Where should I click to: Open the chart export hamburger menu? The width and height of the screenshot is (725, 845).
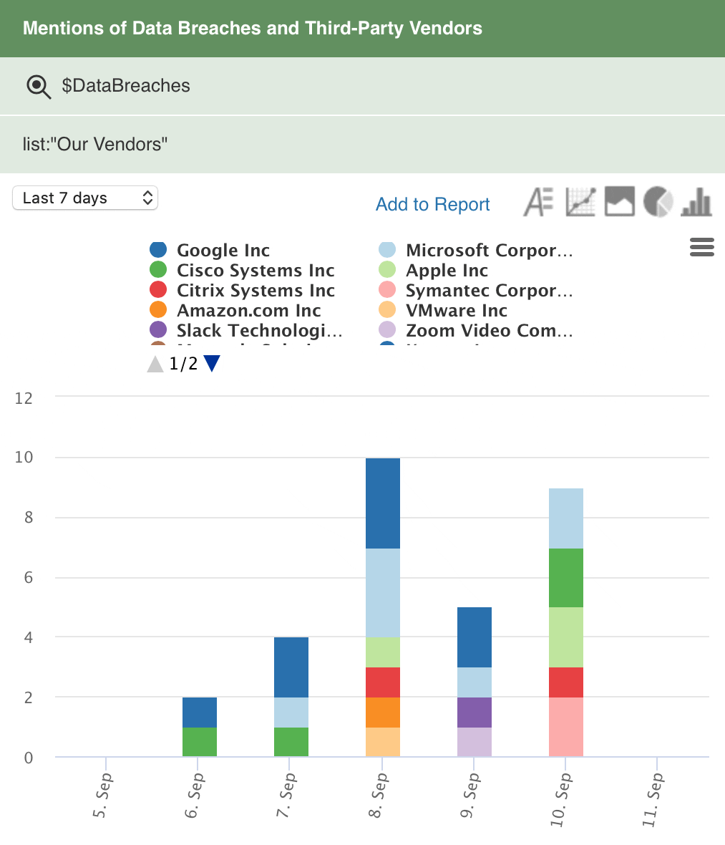coord(701,247)
